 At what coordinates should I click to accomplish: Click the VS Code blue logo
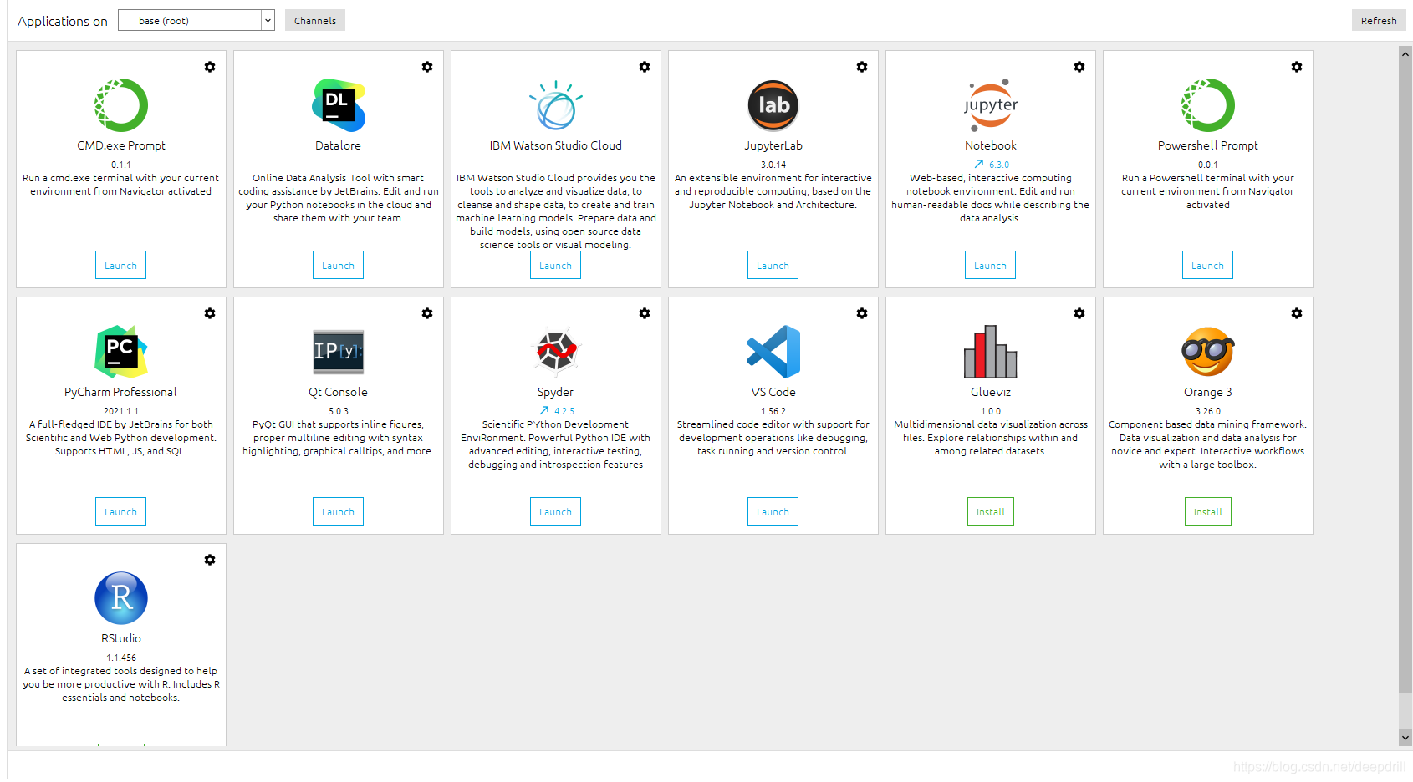pos(773,352)
